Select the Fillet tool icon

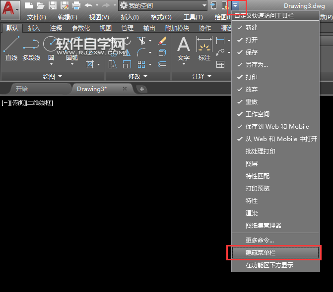click(141, 52)
